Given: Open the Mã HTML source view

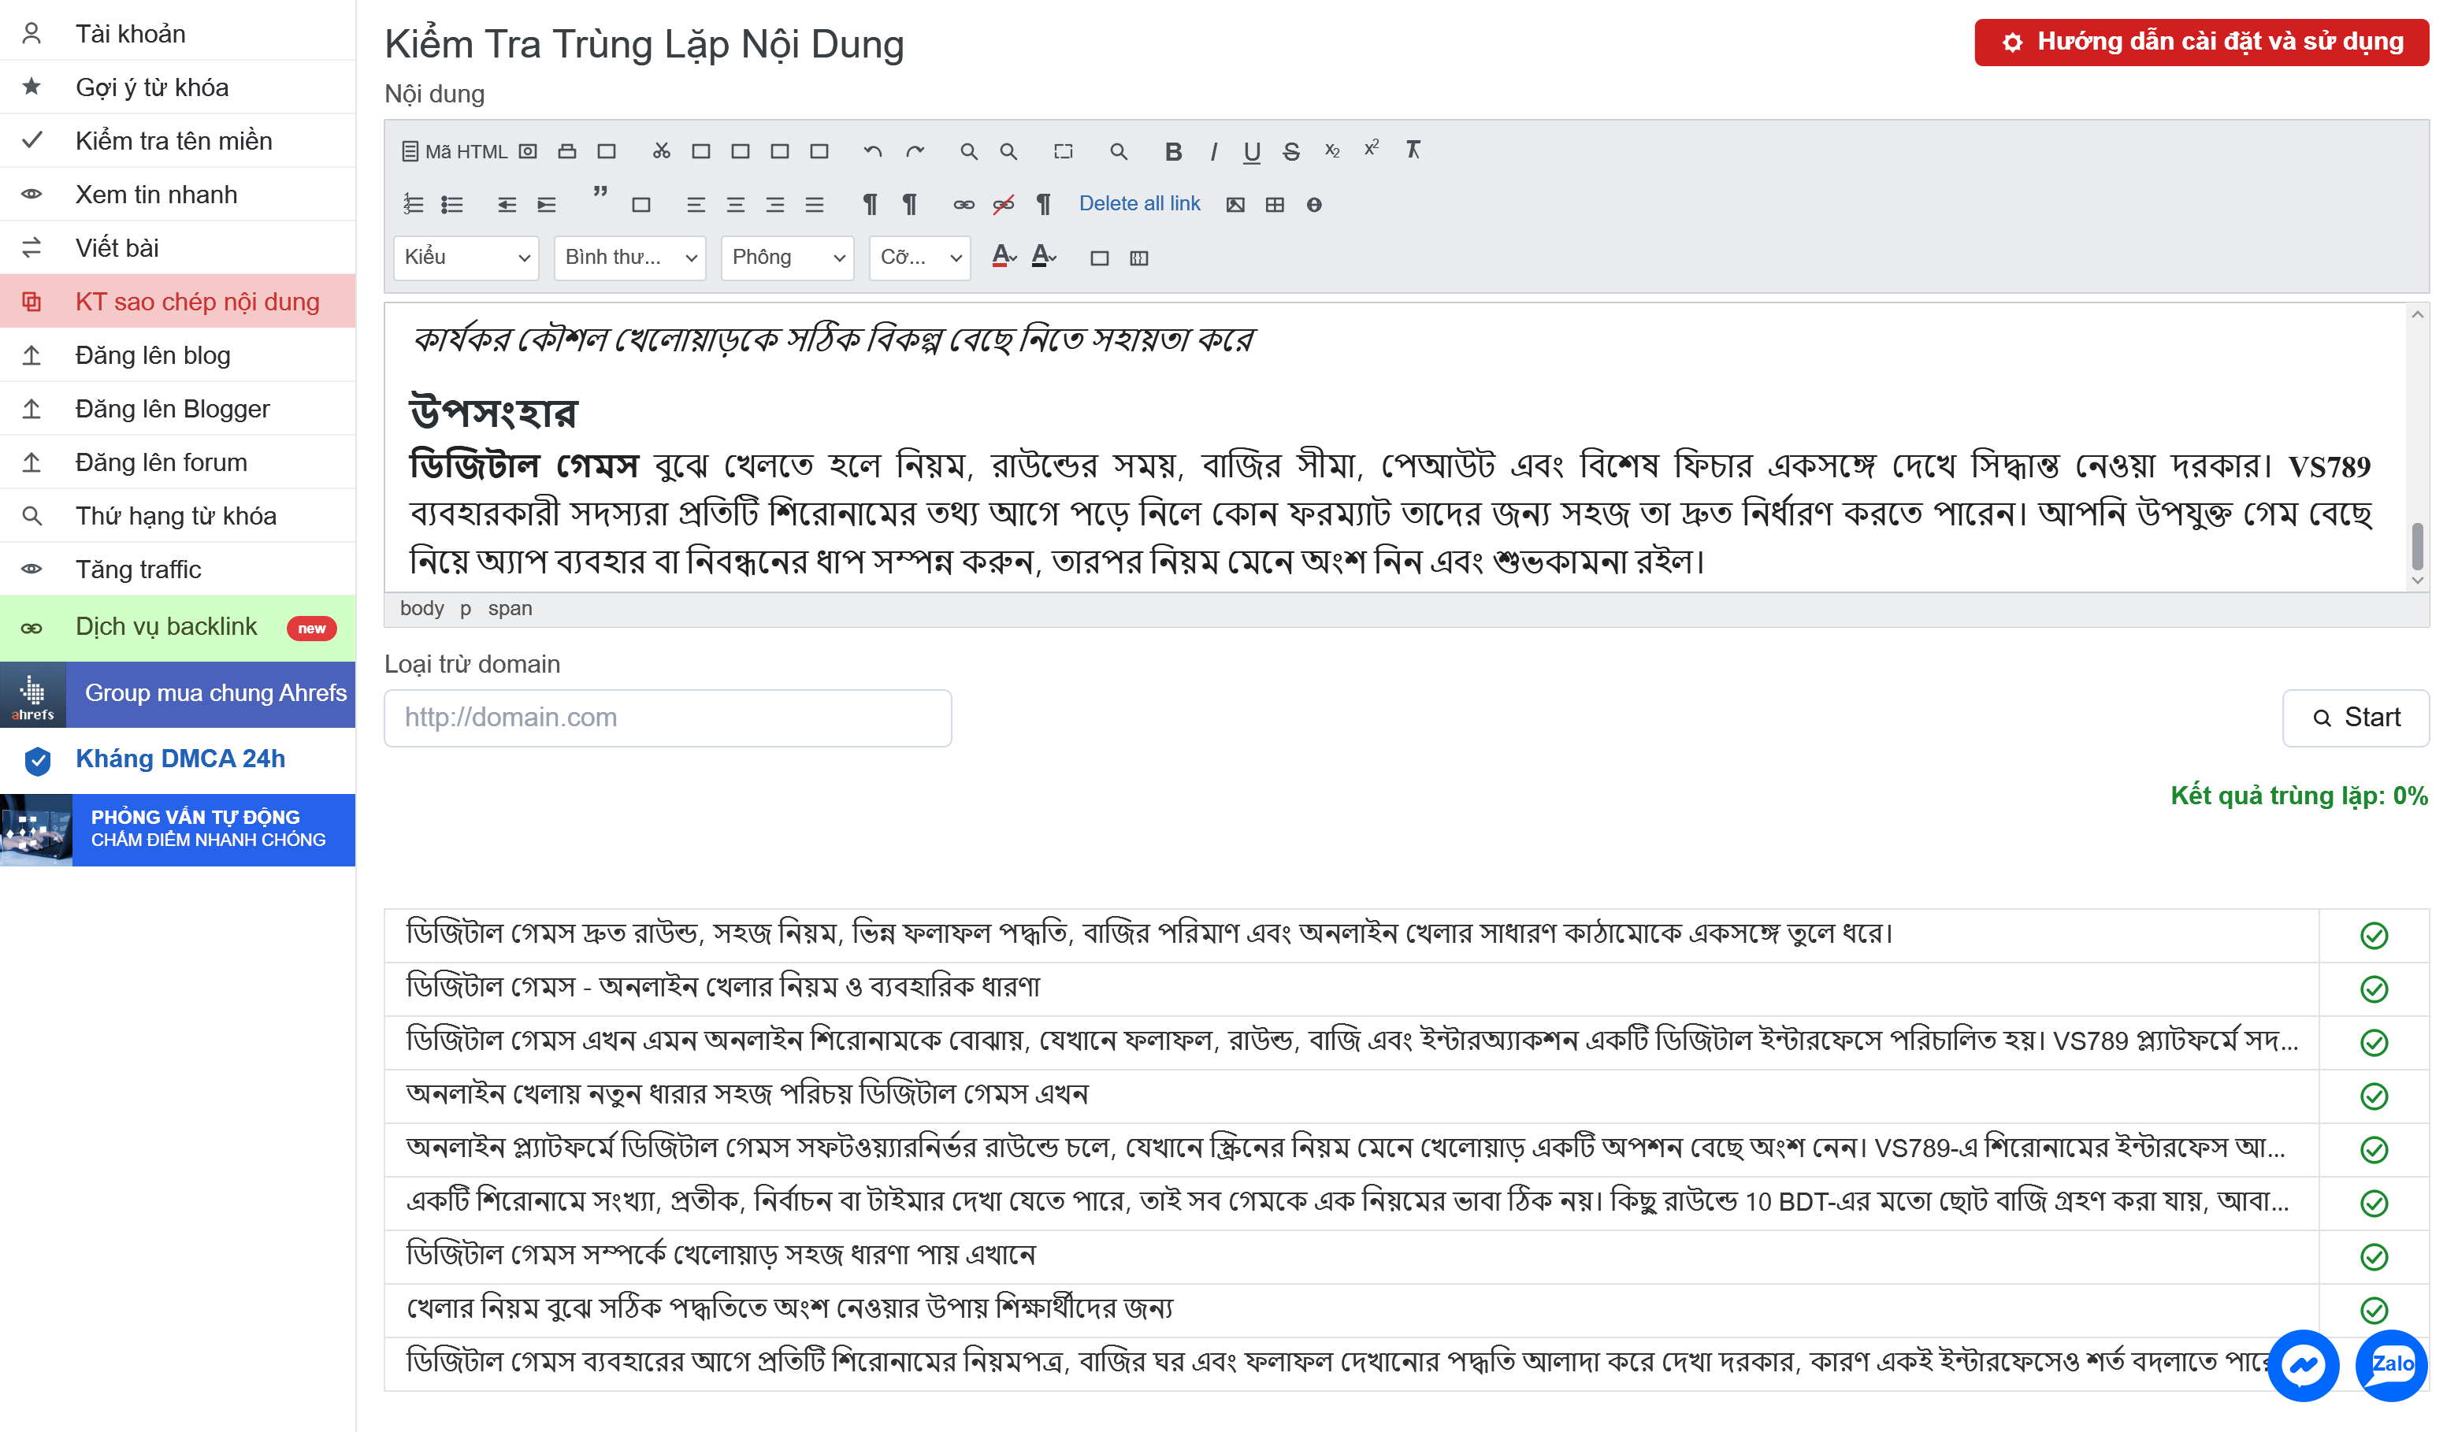Looking at the screenshot, I should coord(455,151).
